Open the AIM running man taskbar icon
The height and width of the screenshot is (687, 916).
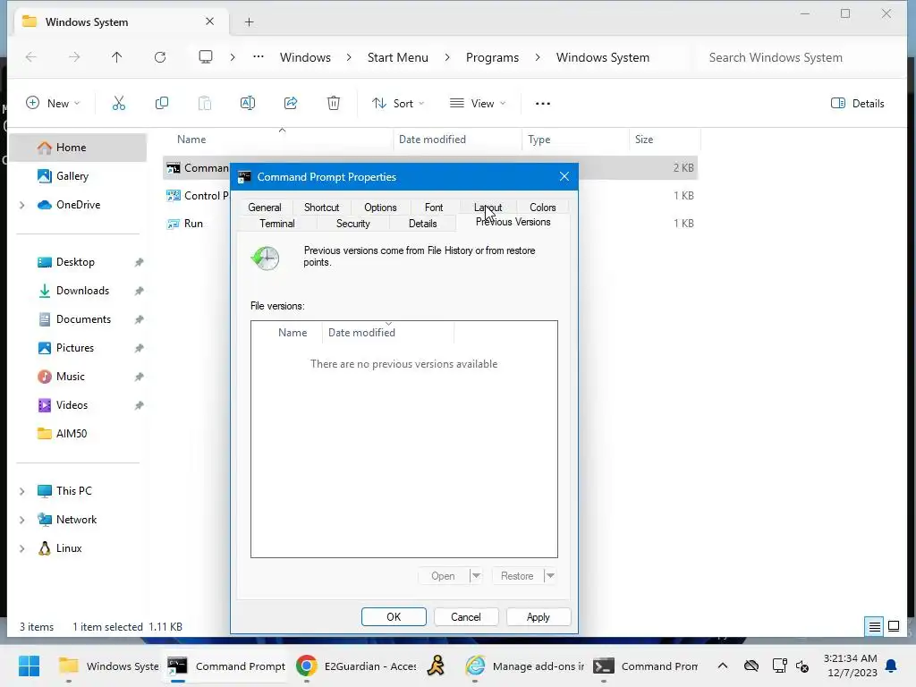point(436,666)
